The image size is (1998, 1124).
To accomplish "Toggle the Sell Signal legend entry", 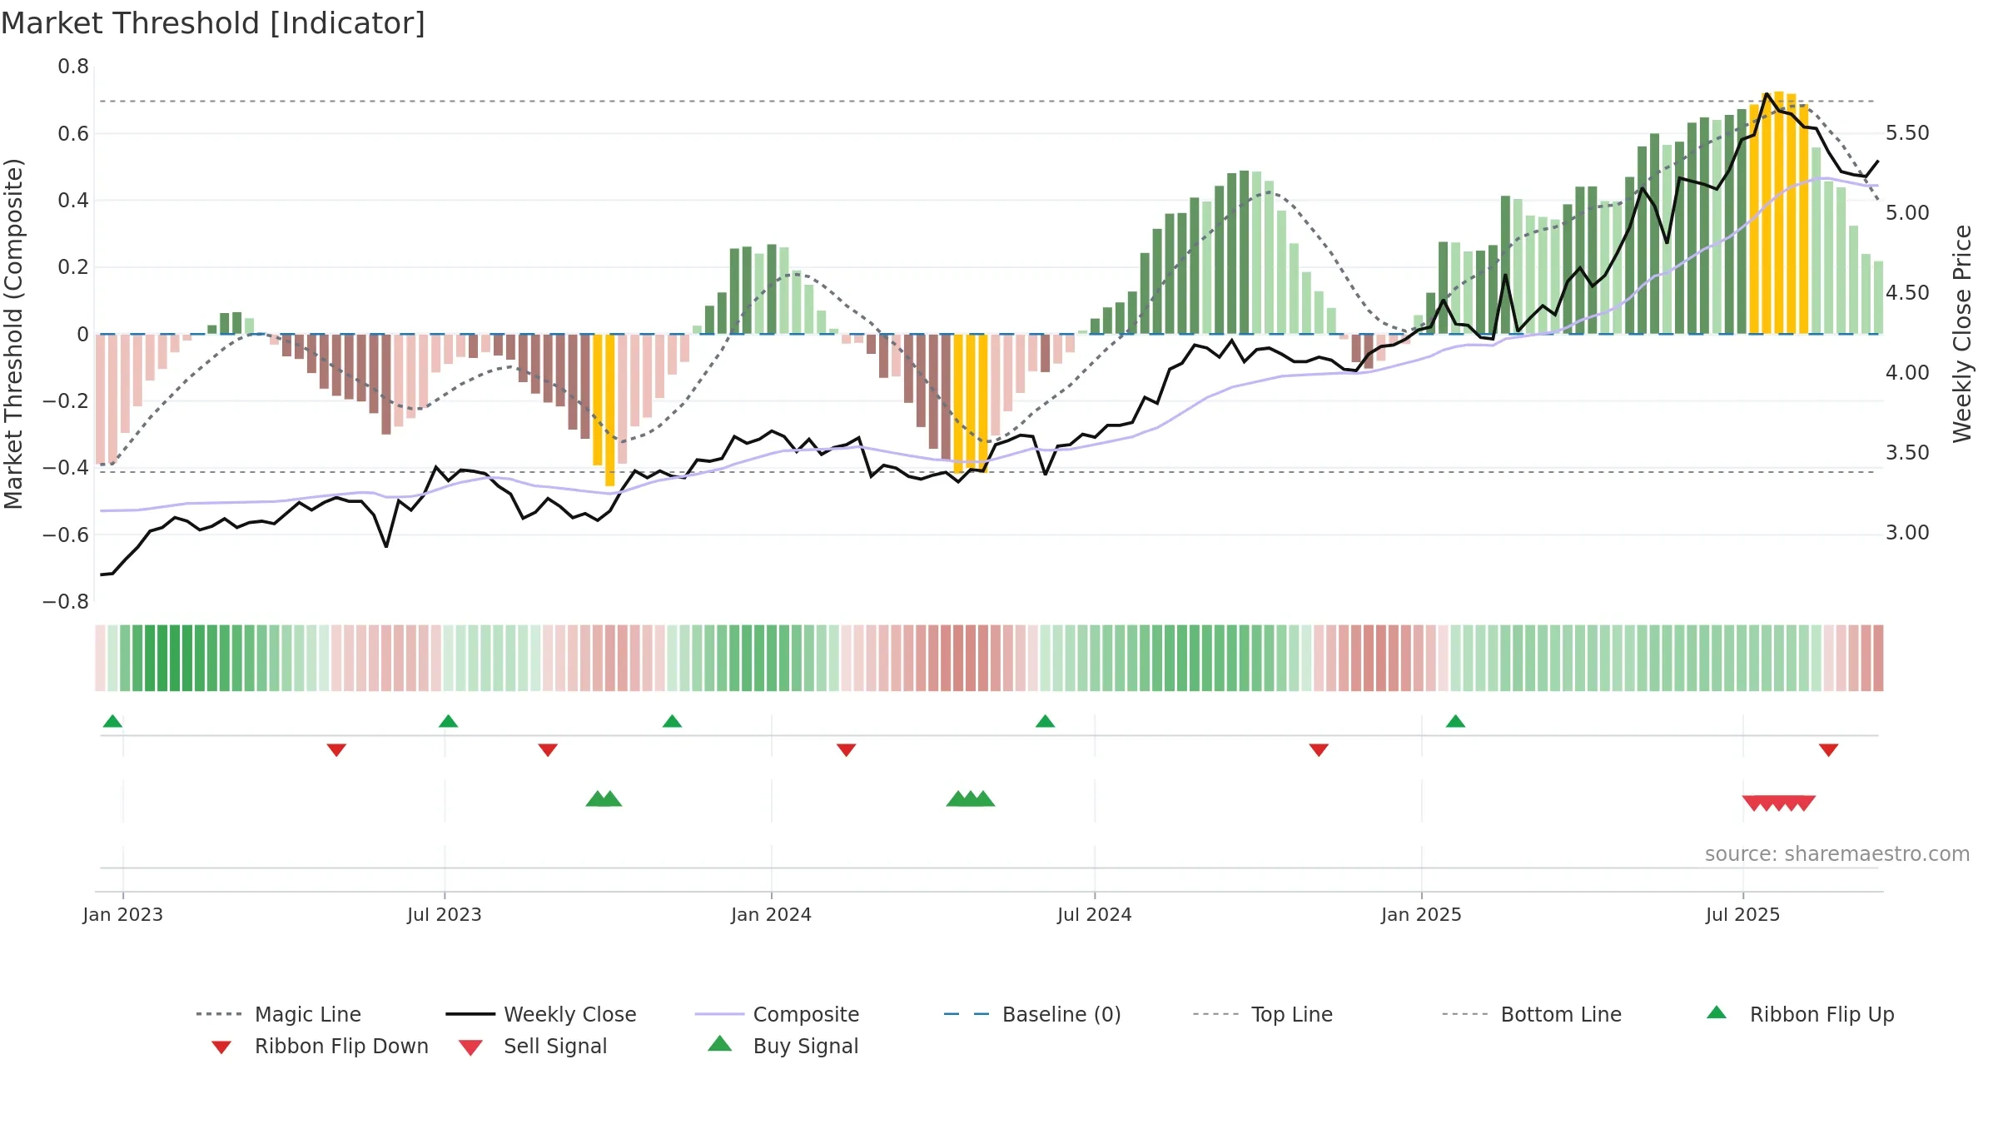I will coord(533,1047).
